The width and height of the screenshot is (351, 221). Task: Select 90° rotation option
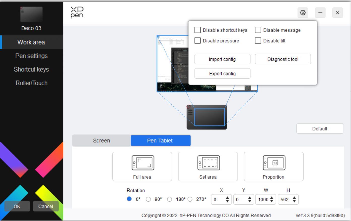coord(148,199)
